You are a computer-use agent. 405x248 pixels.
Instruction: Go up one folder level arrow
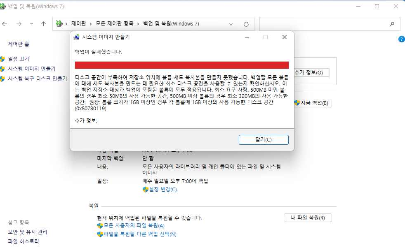click(43, 24)
